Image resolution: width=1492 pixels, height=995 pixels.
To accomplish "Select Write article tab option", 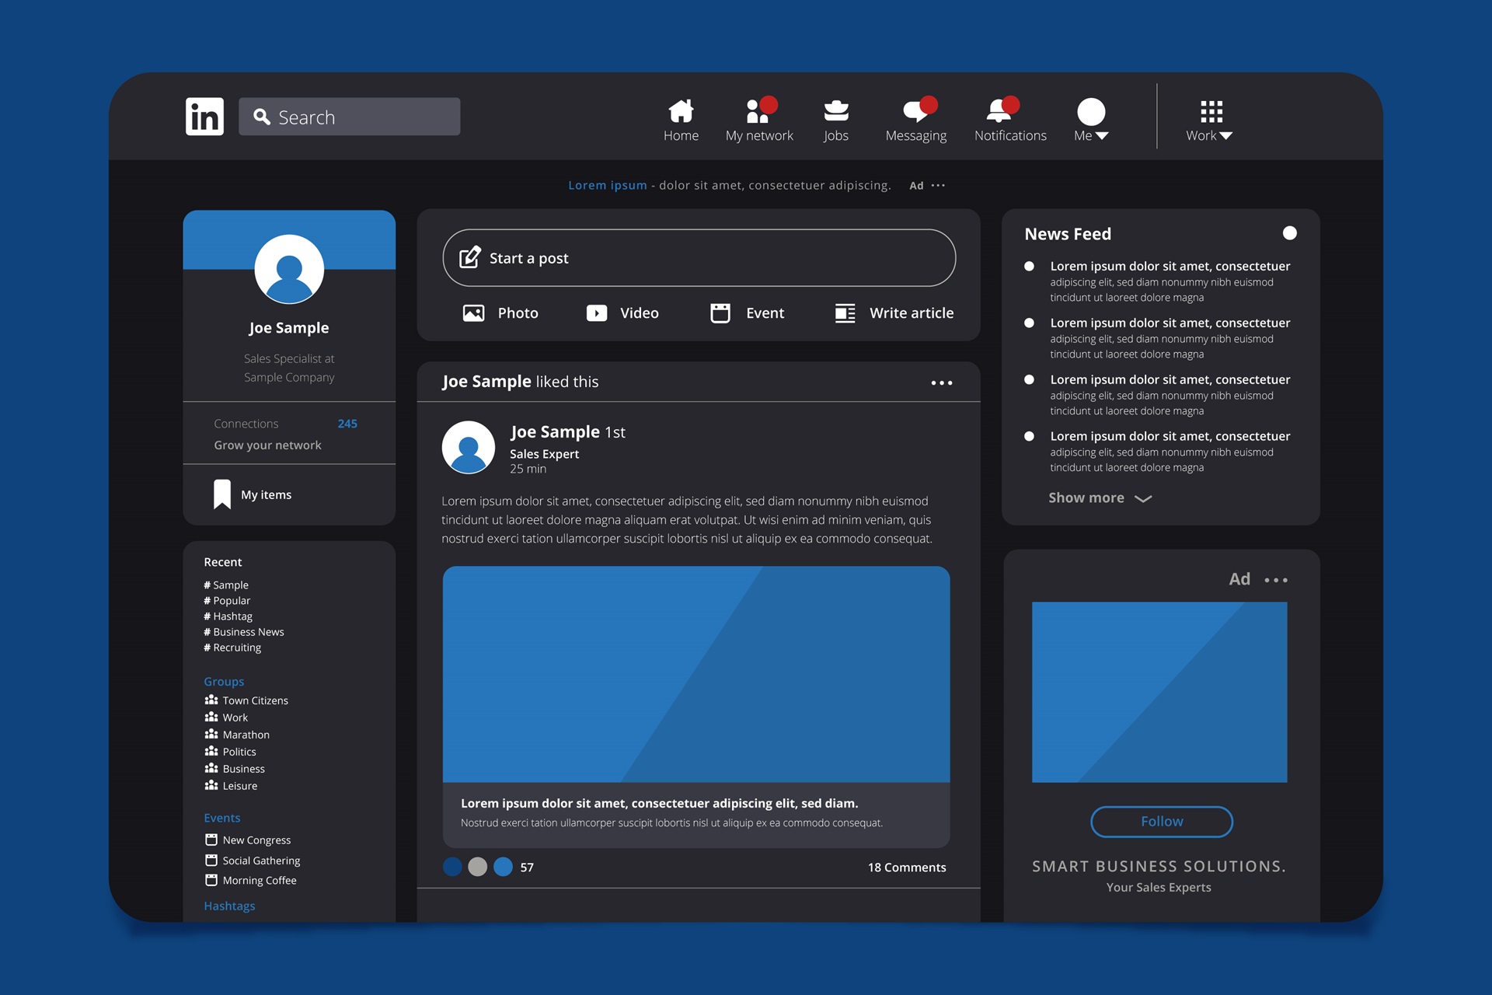I will coord(894,313).
